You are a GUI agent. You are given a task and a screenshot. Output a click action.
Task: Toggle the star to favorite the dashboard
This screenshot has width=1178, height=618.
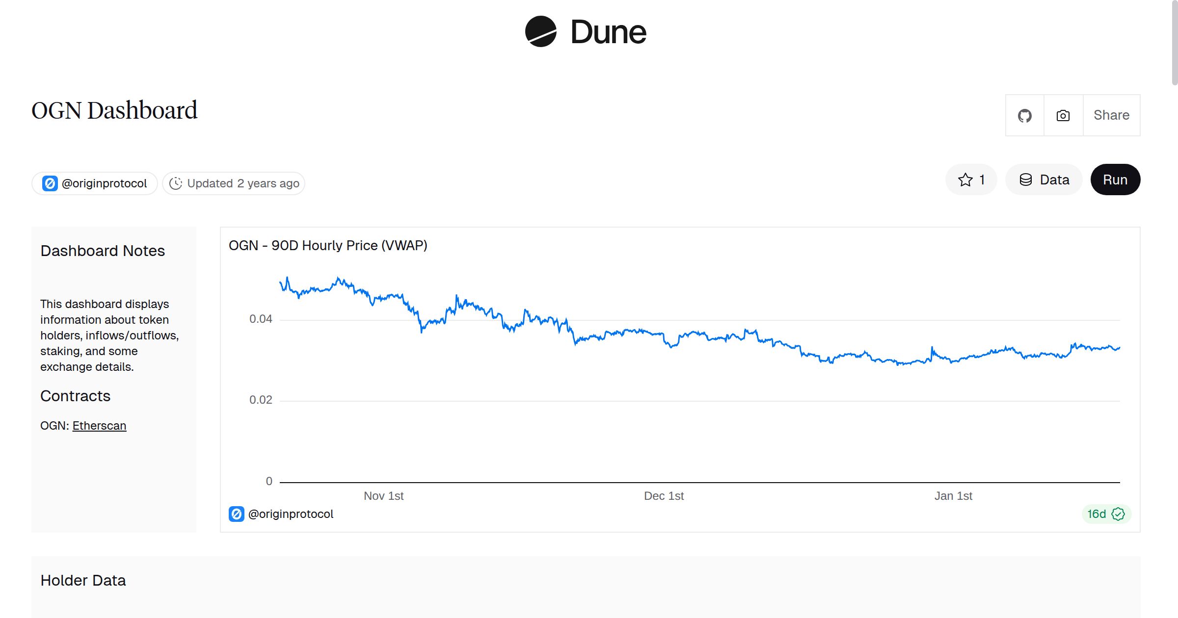[965, 180]
